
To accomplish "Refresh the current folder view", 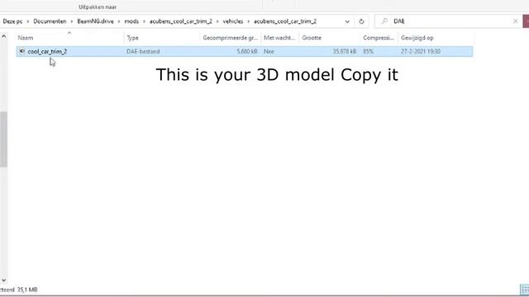I will 361,21.
